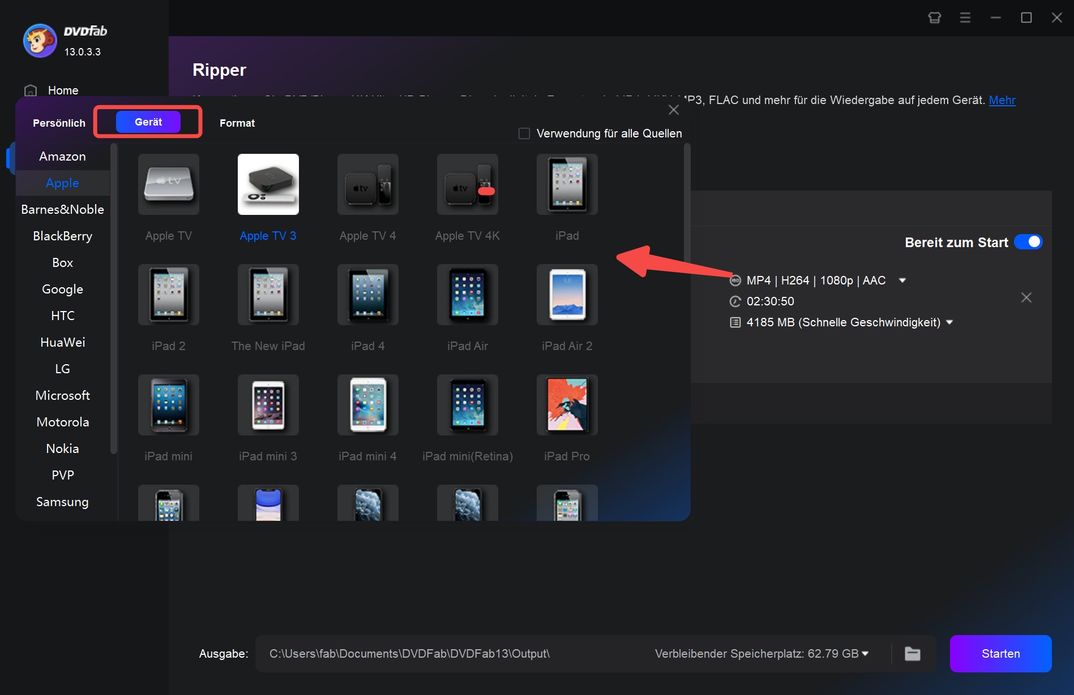Open the hamburger menu in title bar
1074x695 pixels.
965,18
